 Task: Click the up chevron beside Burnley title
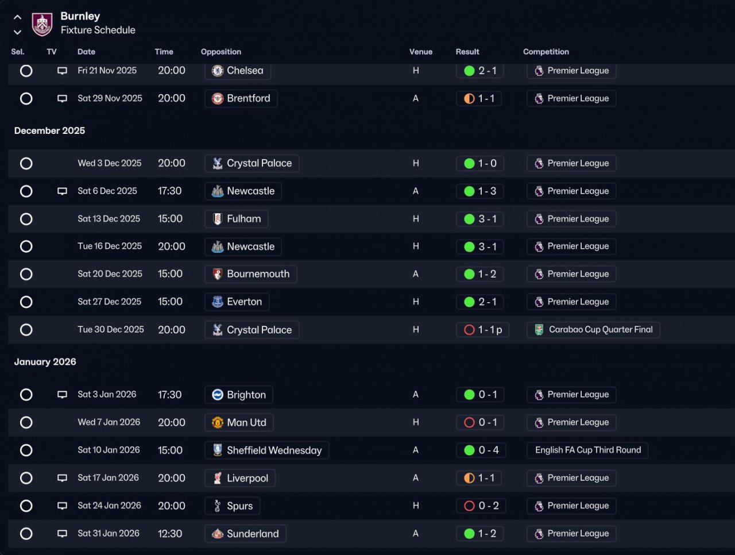coord(17,17)
